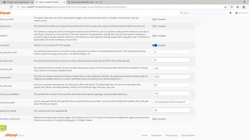The image size is (249, 140).
Task: Click the site info lock icon in address bar
Action: pyautogui.click(x=18, y=7)
